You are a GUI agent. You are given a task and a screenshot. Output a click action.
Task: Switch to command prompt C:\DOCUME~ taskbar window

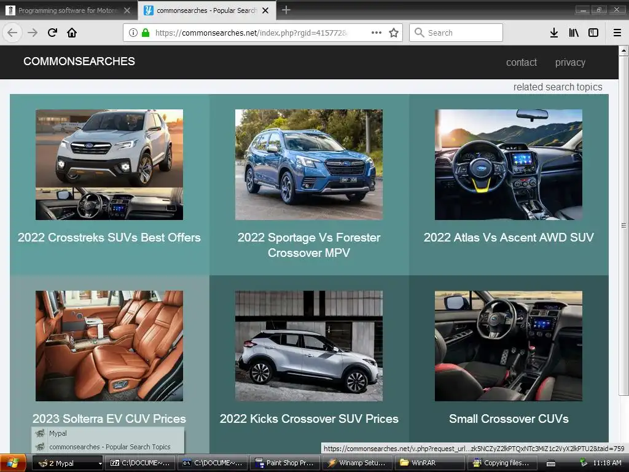click(x=213, y=463)
